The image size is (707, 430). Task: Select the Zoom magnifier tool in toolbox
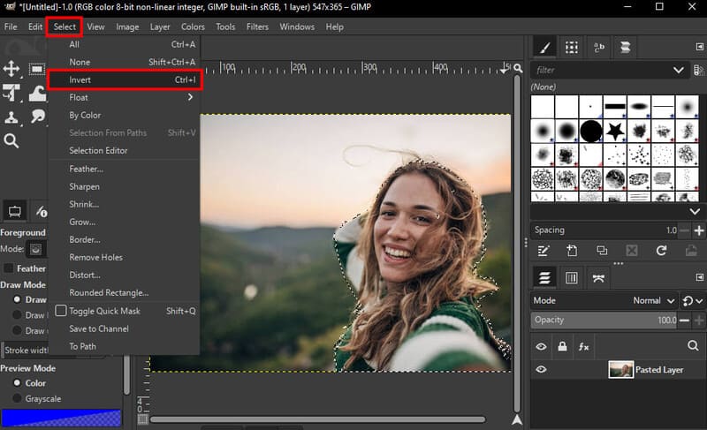pos(11,141)
